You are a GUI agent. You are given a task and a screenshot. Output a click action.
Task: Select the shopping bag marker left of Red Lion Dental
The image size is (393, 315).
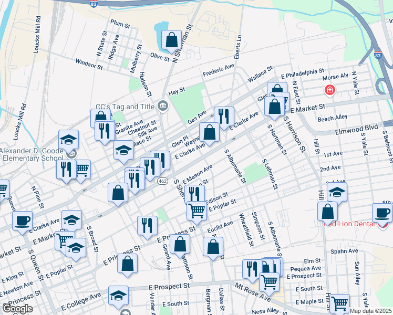[327, 212]
